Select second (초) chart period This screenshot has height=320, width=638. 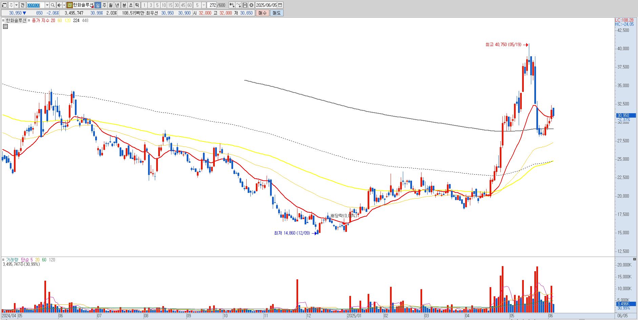pos(130,5)
